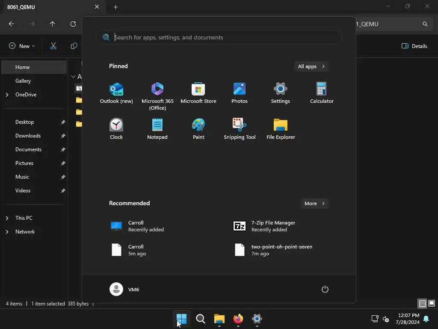Go up one folder level in Explorer
The height and width of the screenshot is (329, 438).
[x=52, y=24]
